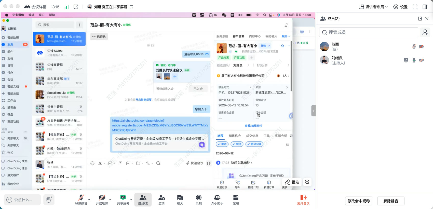Pop out the members panel
Viewport: 433px width, 209px height.
pos(420,19)
